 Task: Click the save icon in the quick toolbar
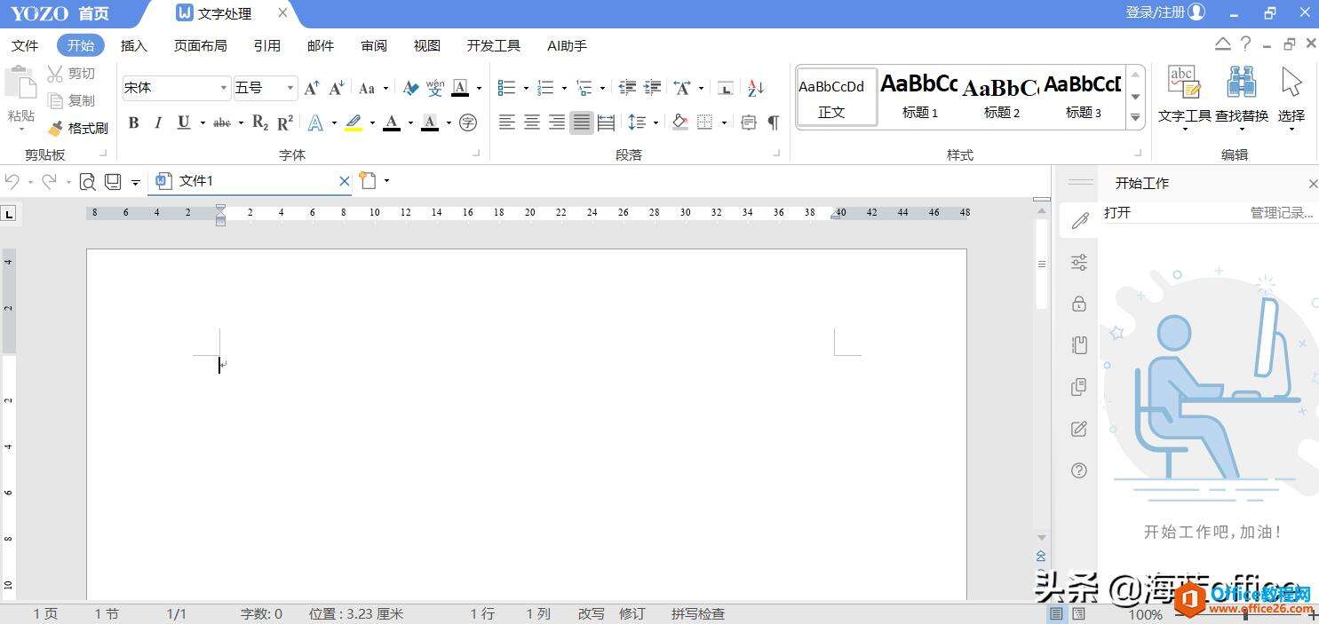113,181
